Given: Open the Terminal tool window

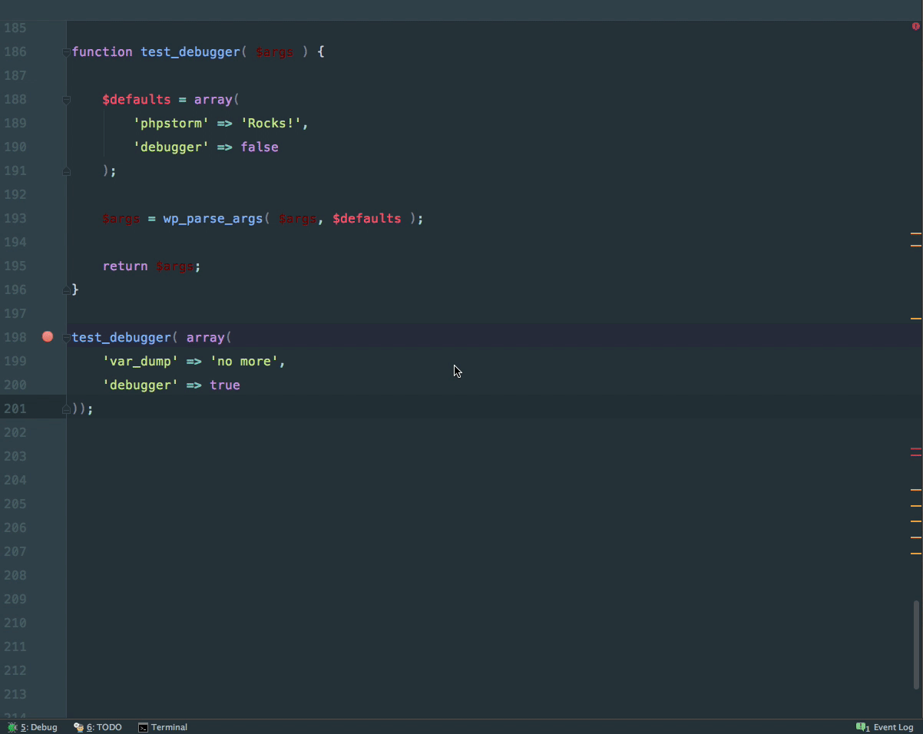Looking at the screenshot, I should (163, 727).
